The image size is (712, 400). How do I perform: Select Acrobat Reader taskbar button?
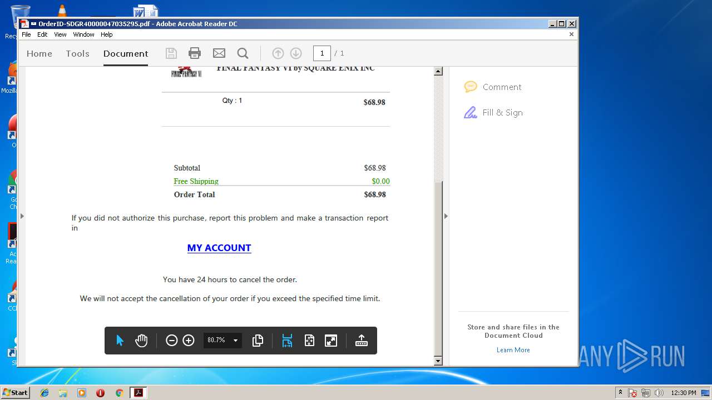tap(138, 393)
